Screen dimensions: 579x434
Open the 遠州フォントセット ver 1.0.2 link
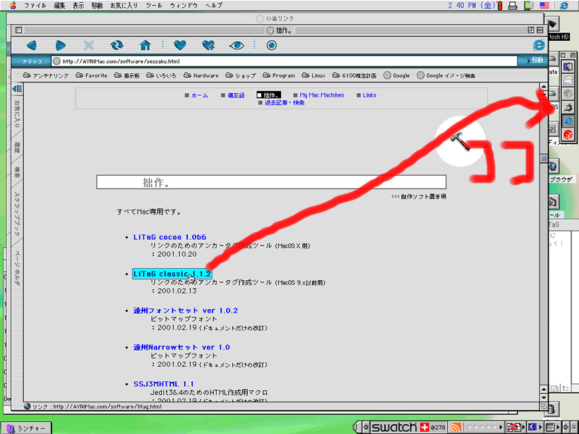point(186,311)
